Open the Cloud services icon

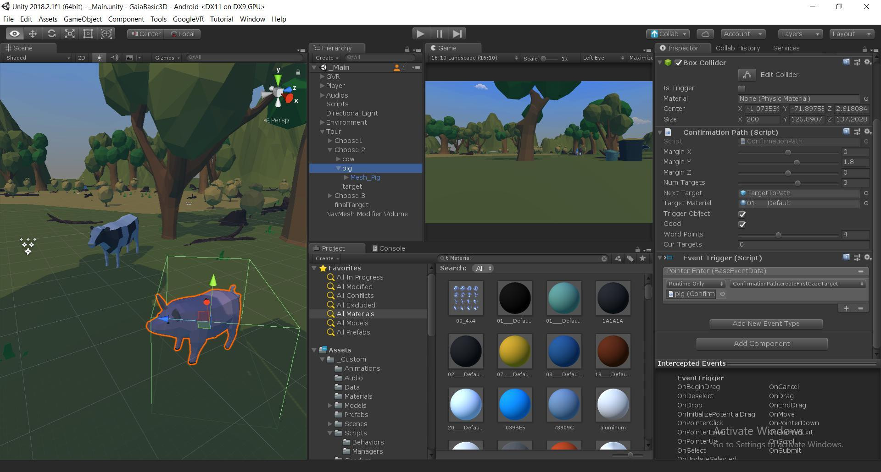(x=705, y=34)
